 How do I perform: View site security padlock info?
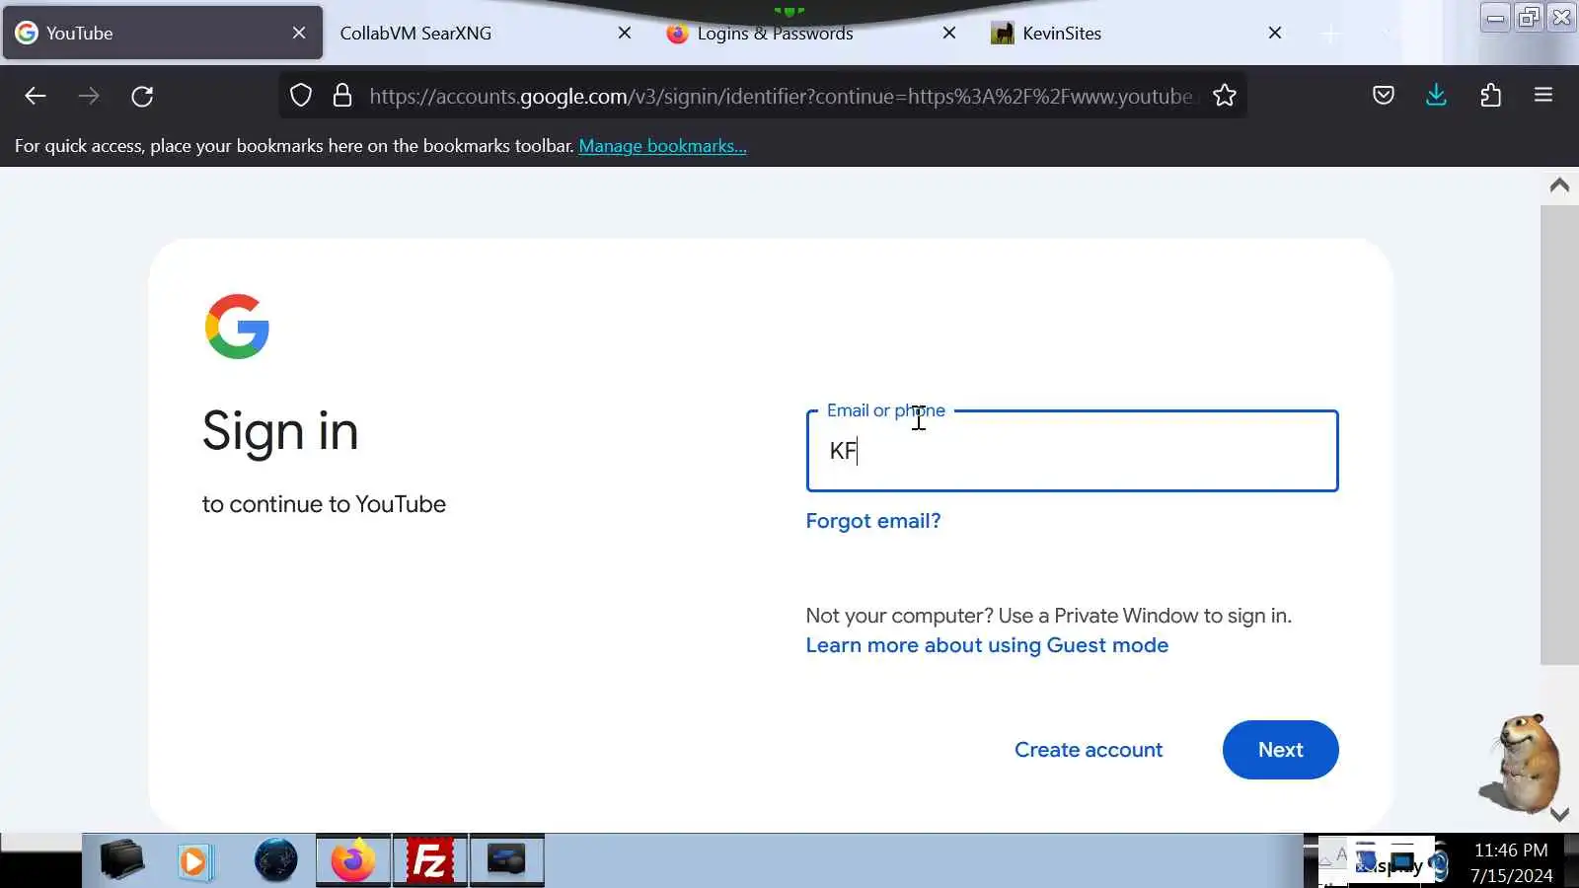tap(342, 96)
